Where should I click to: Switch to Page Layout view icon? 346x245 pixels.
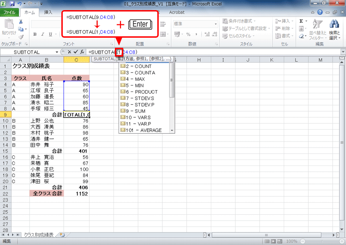(x=273, y=241)
